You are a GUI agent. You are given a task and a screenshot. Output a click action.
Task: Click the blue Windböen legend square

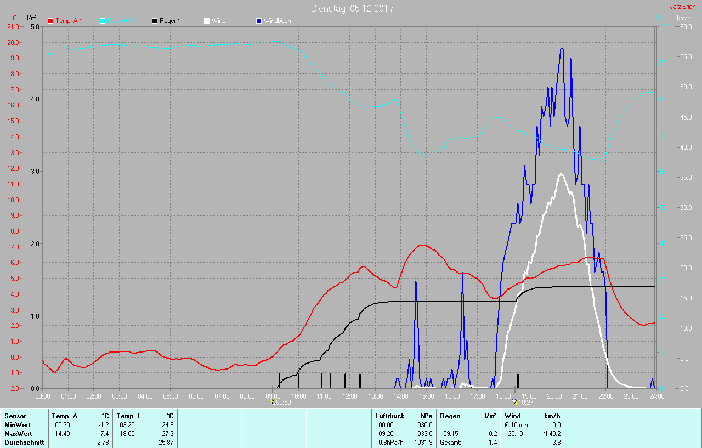tap(259, 21)
